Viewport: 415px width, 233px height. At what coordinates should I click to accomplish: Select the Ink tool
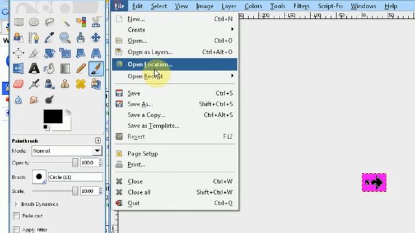(49, 84)
